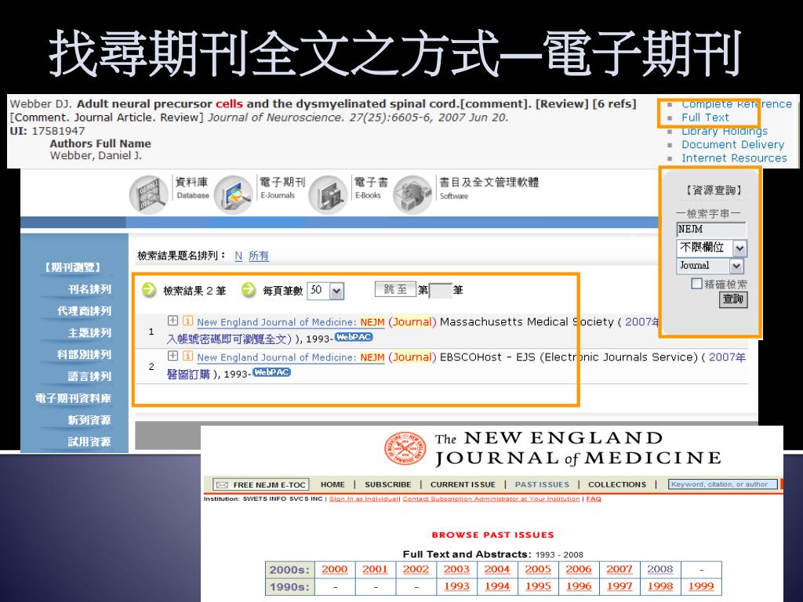Click the FAQ link
The height and width of the screenshot is (602, 803).
(594, 499)
